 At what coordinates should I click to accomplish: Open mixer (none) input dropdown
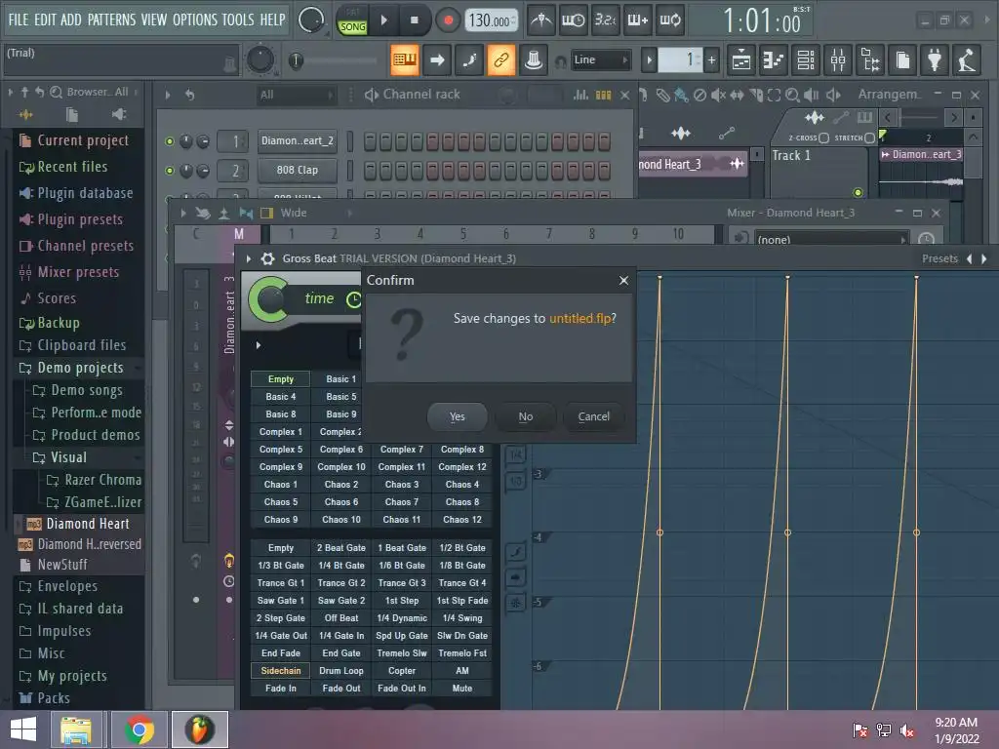[x=831, y=240]
